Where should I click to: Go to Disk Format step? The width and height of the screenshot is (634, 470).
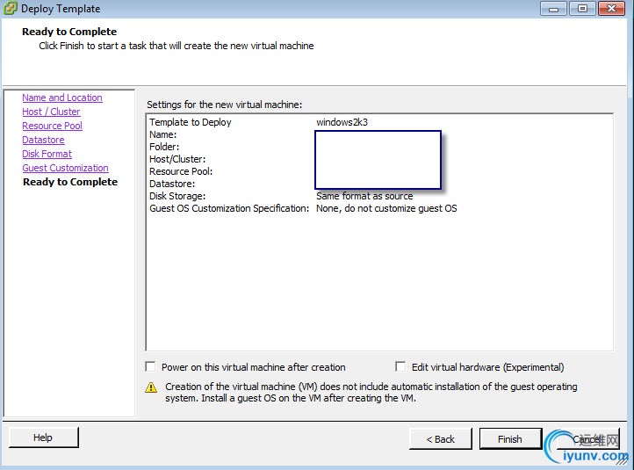[47, 154]
